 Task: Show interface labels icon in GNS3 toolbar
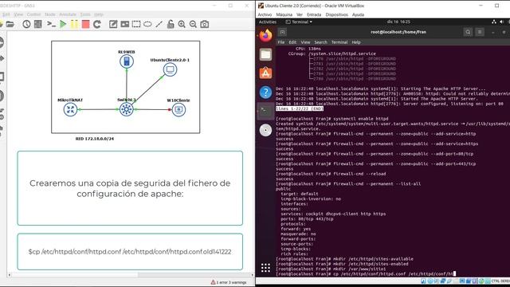pyautogui.click(x=38, y=24)
